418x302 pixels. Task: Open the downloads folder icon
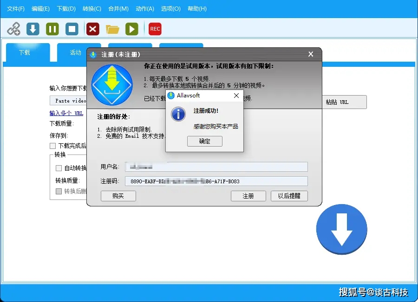point(112,28)
